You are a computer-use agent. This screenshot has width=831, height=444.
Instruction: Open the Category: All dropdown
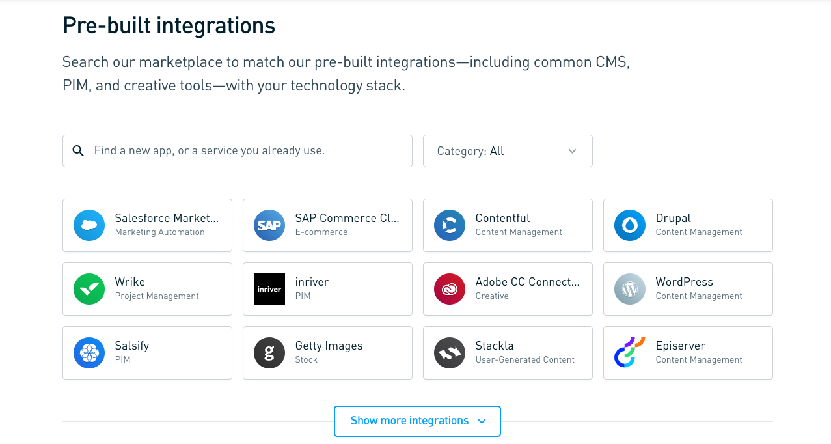tap(508, 151)
